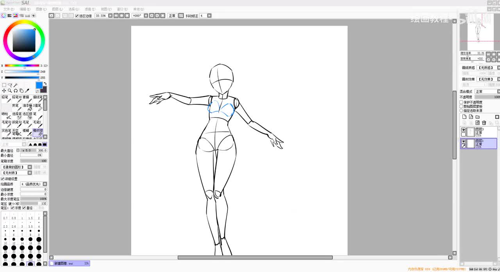Hide 图层1 with its eye icon

point(464,141)
